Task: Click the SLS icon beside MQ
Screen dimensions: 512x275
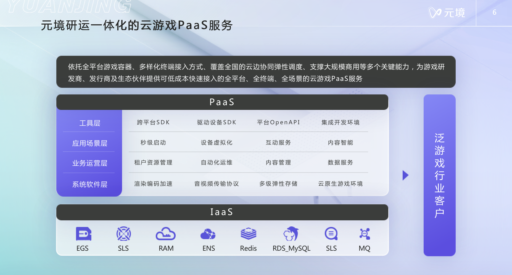Action: (331, 234)
